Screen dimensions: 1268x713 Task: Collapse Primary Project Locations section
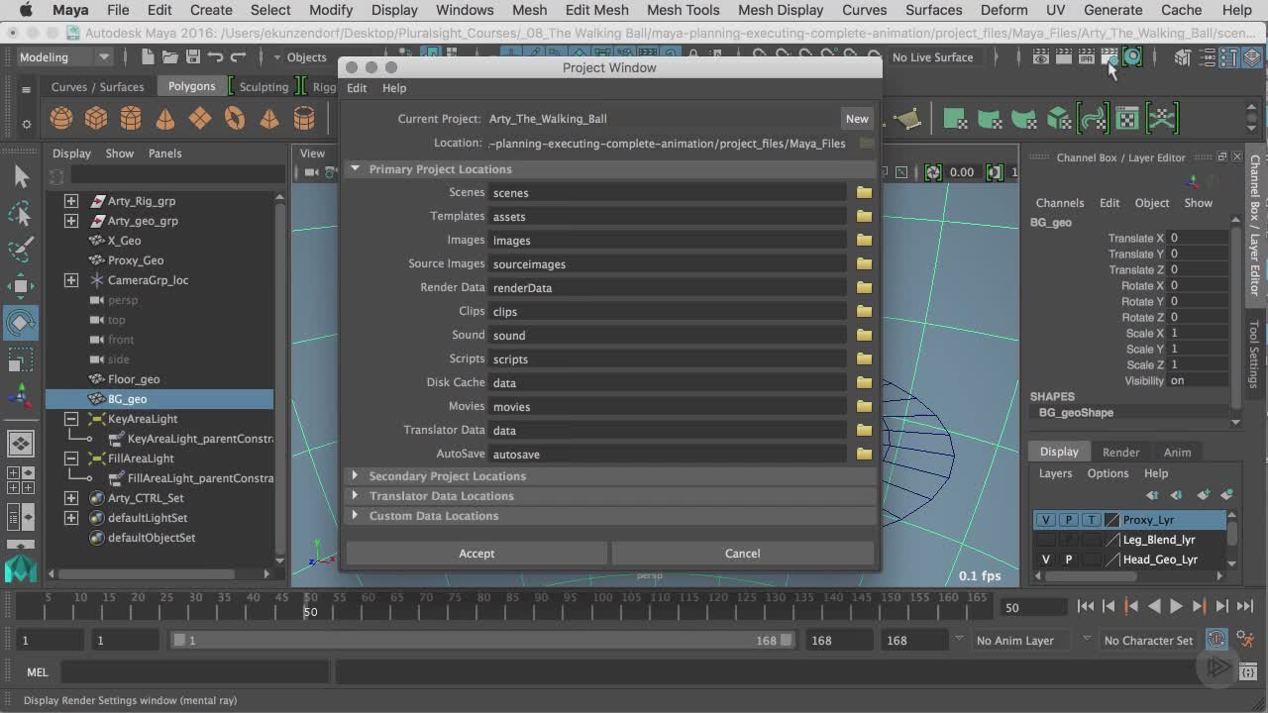[355, 169]
